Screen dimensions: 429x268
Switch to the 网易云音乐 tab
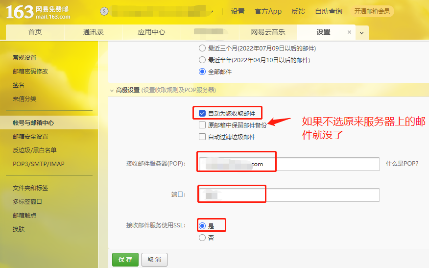point(268,32)
